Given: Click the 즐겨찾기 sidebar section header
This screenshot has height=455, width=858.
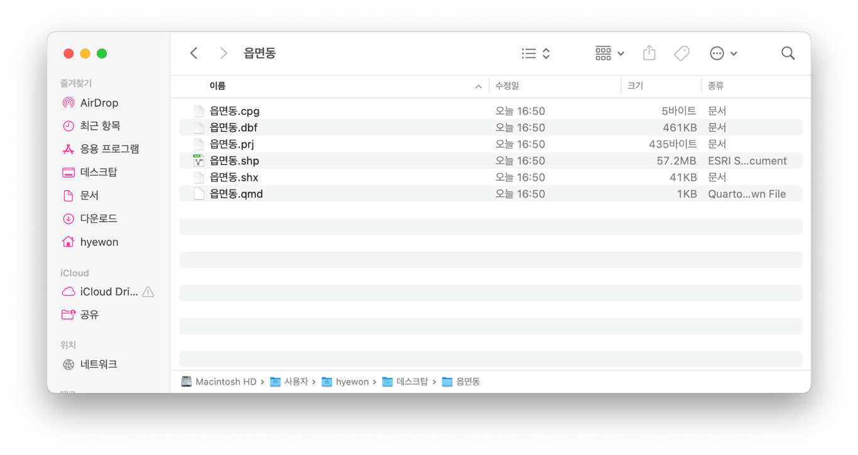Looking at the screenshot, I should (x=76, y=83).
